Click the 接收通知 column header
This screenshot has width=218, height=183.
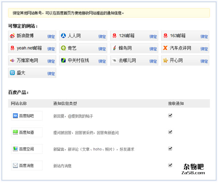click(176, 103)
